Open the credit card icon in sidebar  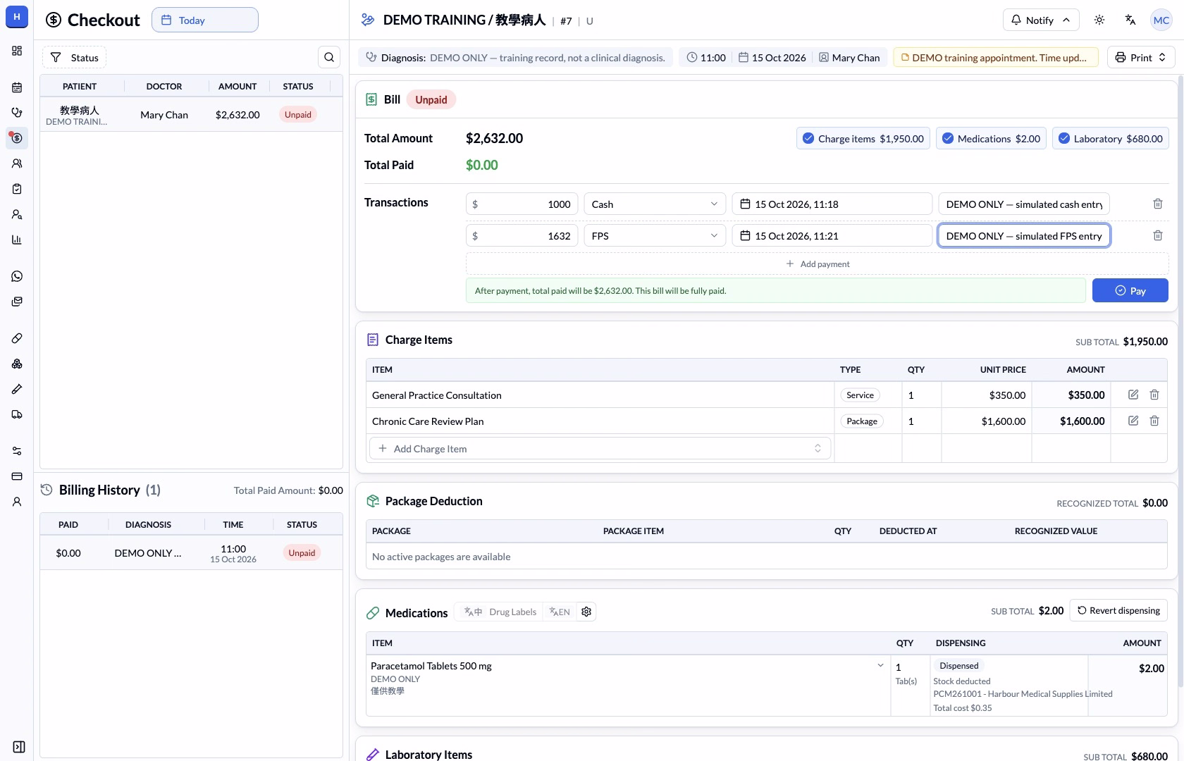pyautogui.click(x=17, y=476)
